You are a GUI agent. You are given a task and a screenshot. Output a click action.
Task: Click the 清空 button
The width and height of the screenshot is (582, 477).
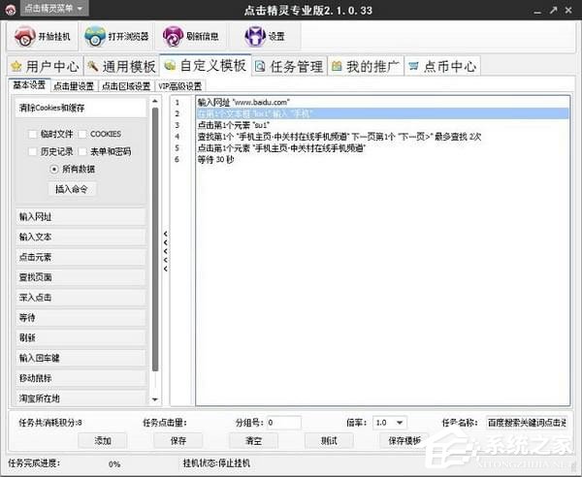(254, 441)
